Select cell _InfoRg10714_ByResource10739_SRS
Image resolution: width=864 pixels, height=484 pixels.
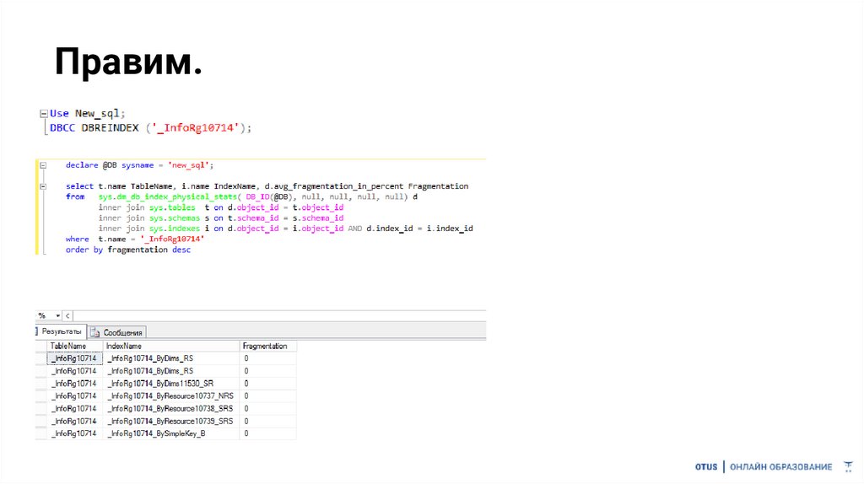(171, 422)
